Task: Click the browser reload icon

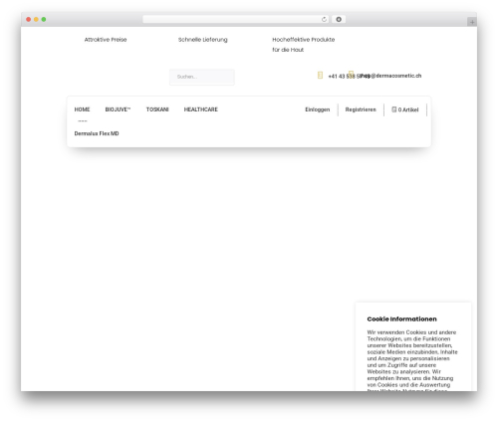Action: coord(324,19)
